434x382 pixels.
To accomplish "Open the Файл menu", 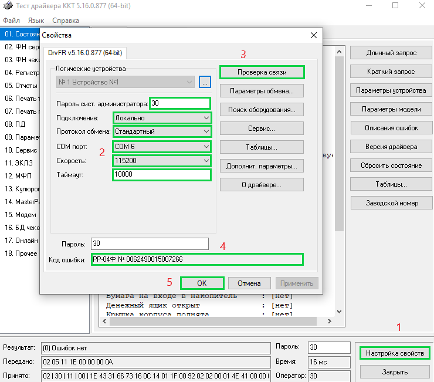I will pyautogui.click(x=11, y=21).
